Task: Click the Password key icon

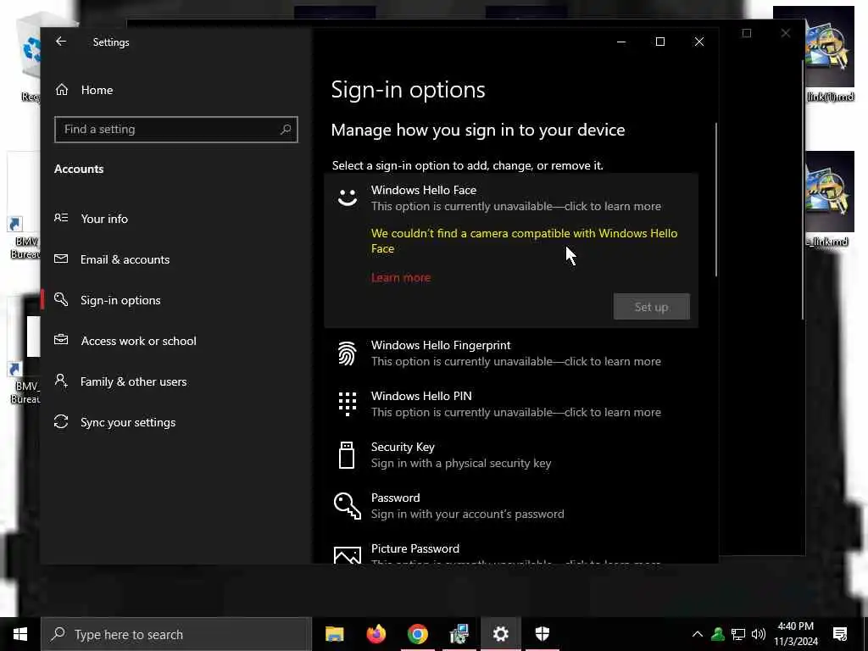Action: click(x=347, y=506)
